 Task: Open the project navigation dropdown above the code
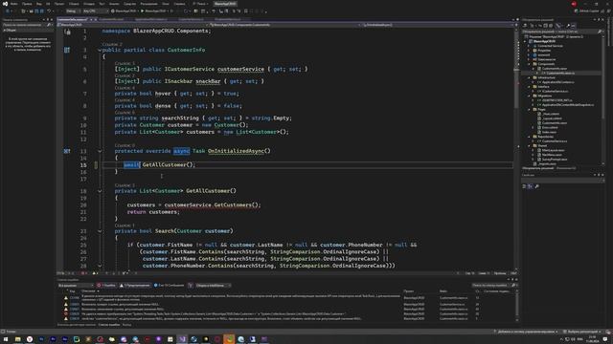[x=132, y=25]
